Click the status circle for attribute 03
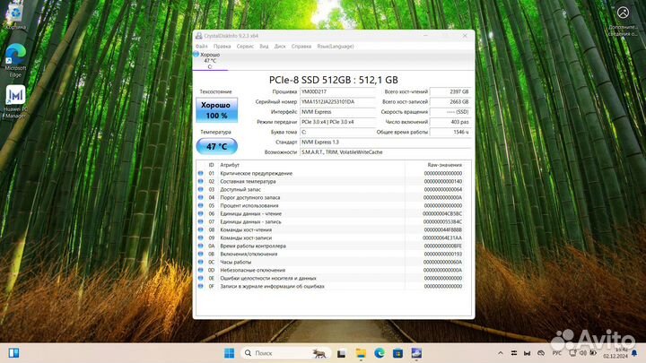Screen dimensions: 646x363 click(x=201, y=189)
